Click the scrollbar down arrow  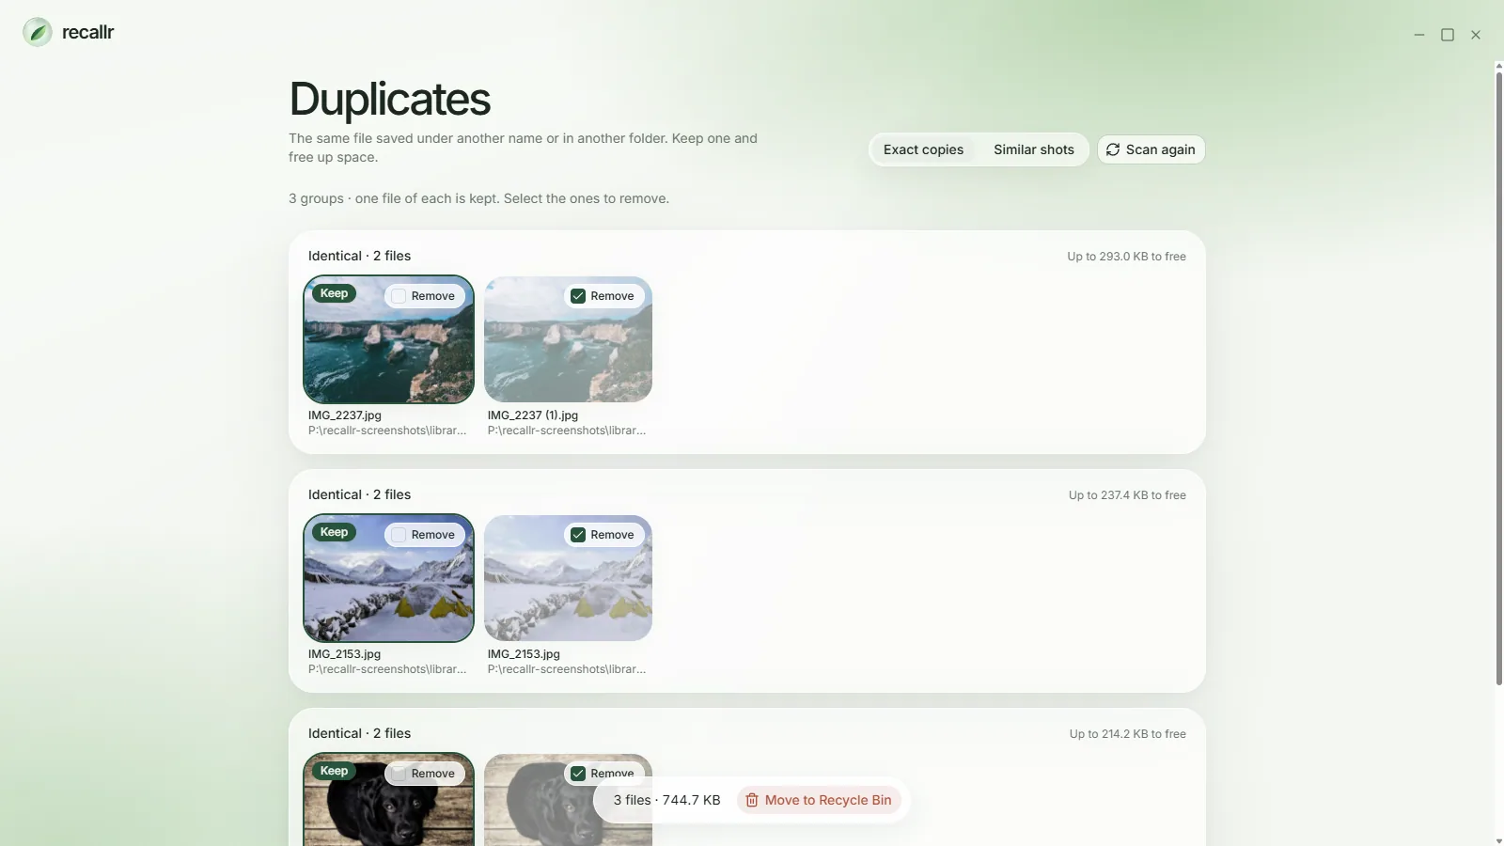point(1499,840)
